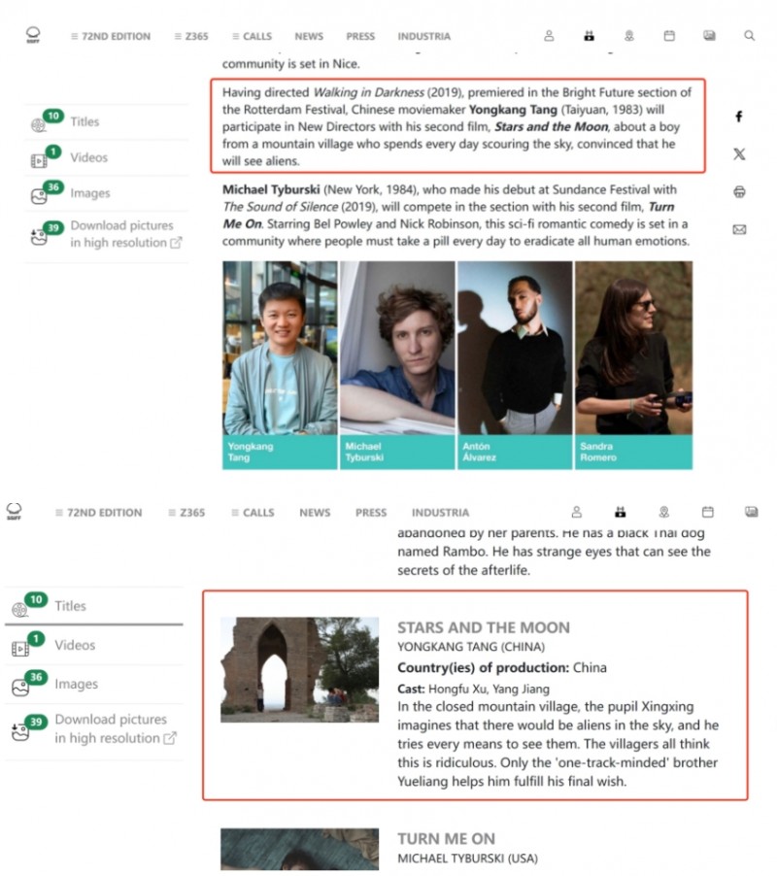
Task: Click the search magnifier icon in the header
Action: pos(749,36)
